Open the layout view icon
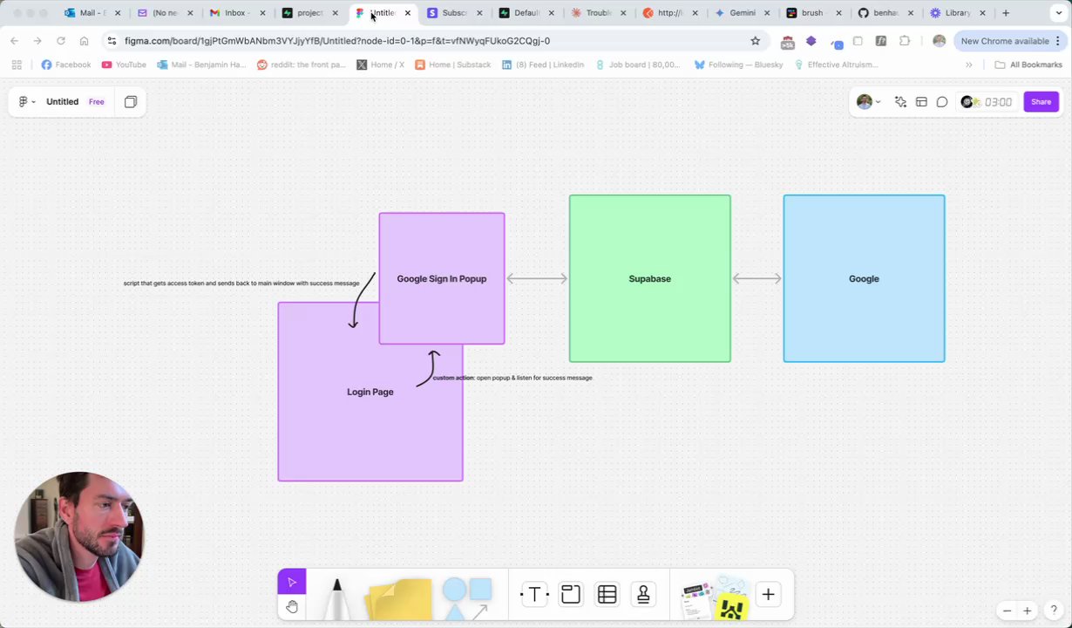 921,102
